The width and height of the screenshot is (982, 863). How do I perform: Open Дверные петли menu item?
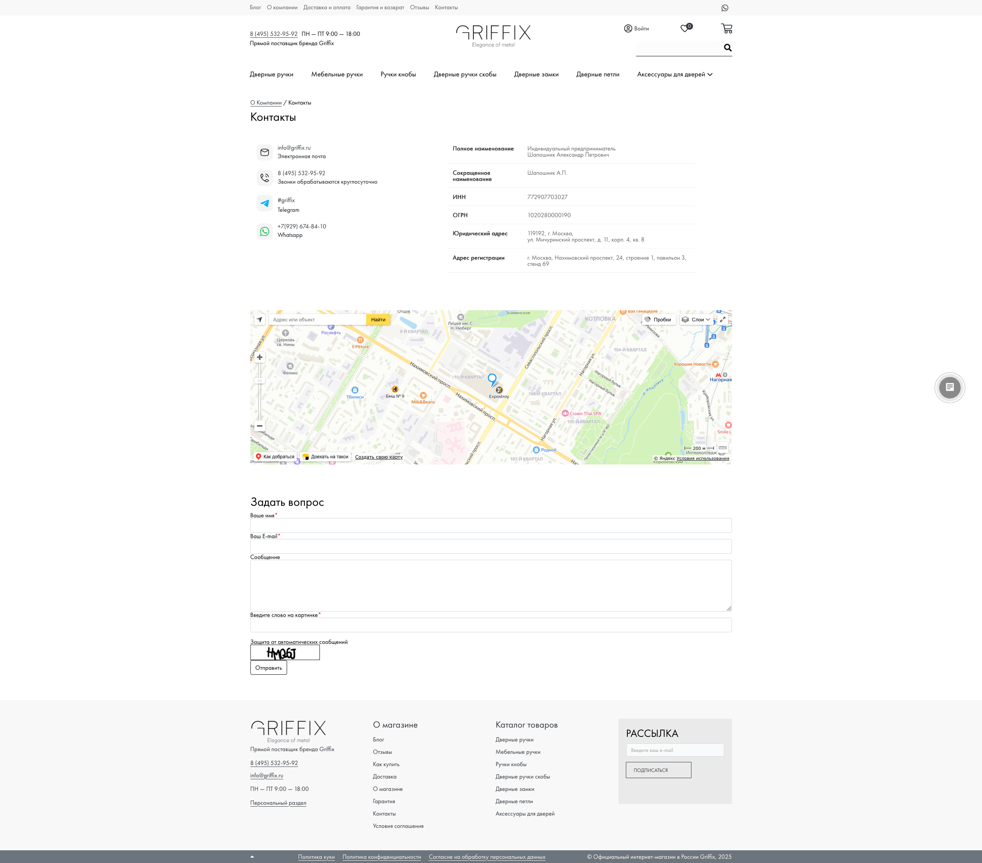[598, 74]
